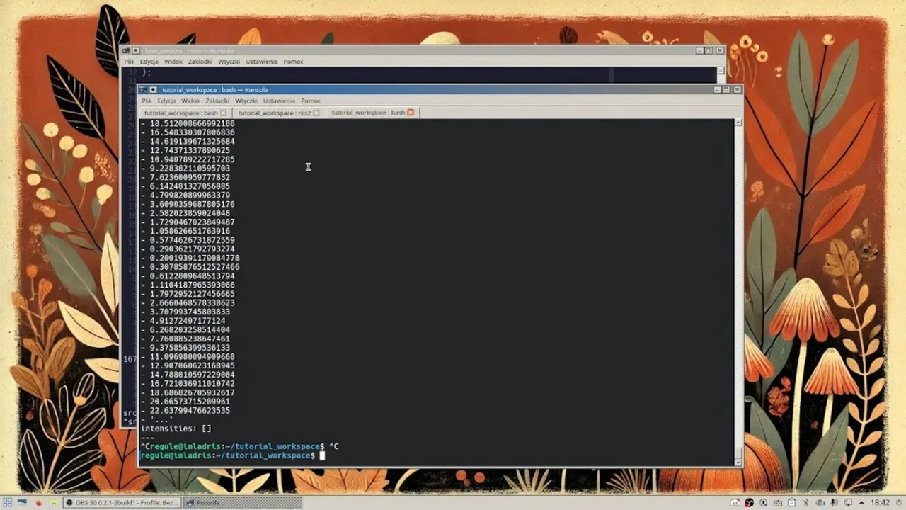The height and width of the screenshot is (510, 906).
Task: Click the terminal scrollbar up arrow
Action: tap(738, 123)
